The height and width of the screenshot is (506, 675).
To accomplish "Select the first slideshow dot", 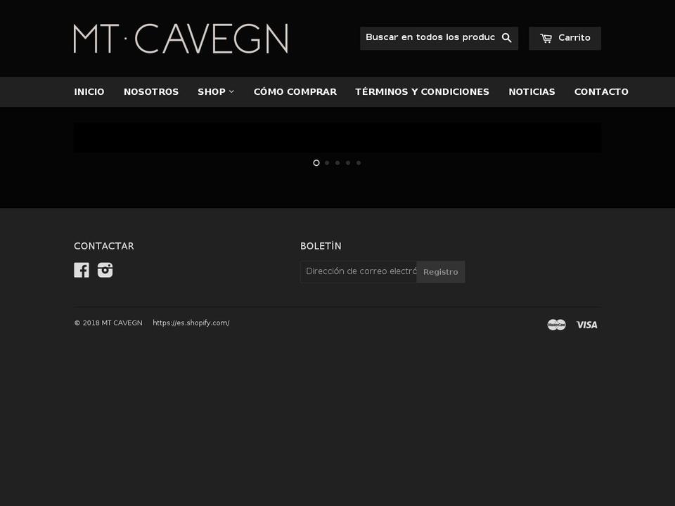I will tap(316, 162).
